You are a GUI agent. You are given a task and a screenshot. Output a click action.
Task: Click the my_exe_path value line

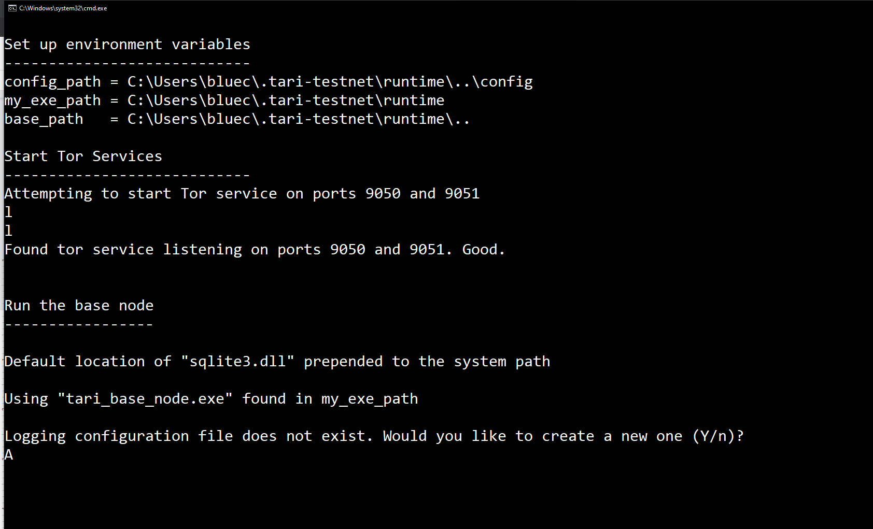224,101
